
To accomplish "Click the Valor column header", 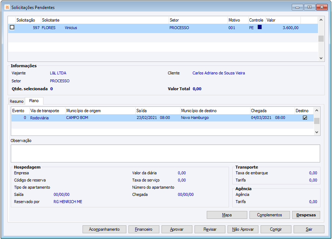I will (283, 20).
